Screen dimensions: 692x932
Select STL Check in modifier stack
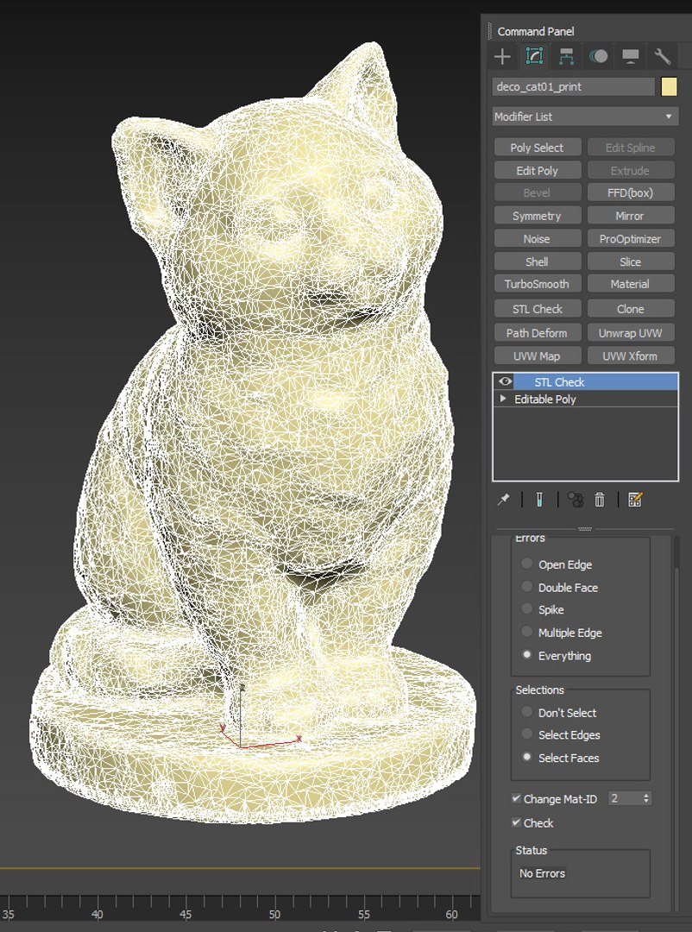[595, 381]
